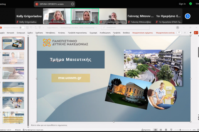Select the sixth slide thumbnail
The height and width of the screenshot is (132, 199).
[x=13, y=117]
